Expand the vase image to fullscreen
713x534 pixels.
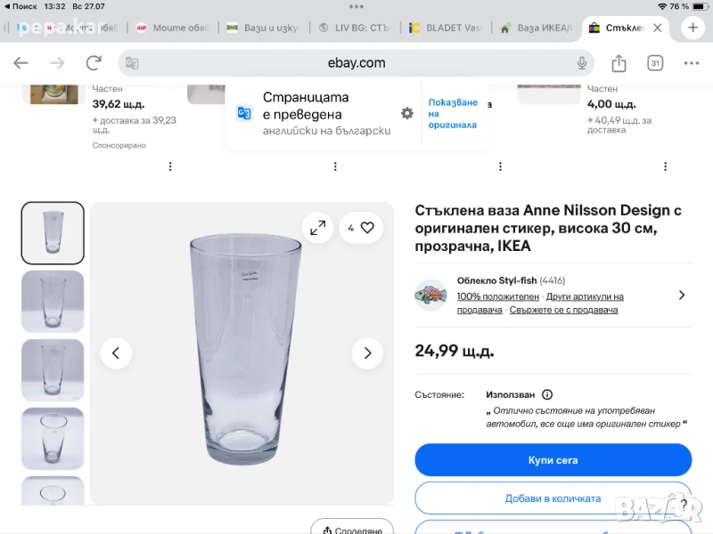[x=317, y=228]
